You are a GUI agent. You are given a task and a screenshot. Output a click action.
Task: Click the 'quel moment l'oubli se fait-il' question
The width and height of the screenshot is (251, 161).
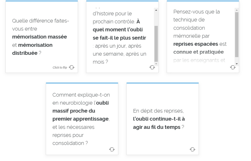pyautogui.click(x=119, y=34)
